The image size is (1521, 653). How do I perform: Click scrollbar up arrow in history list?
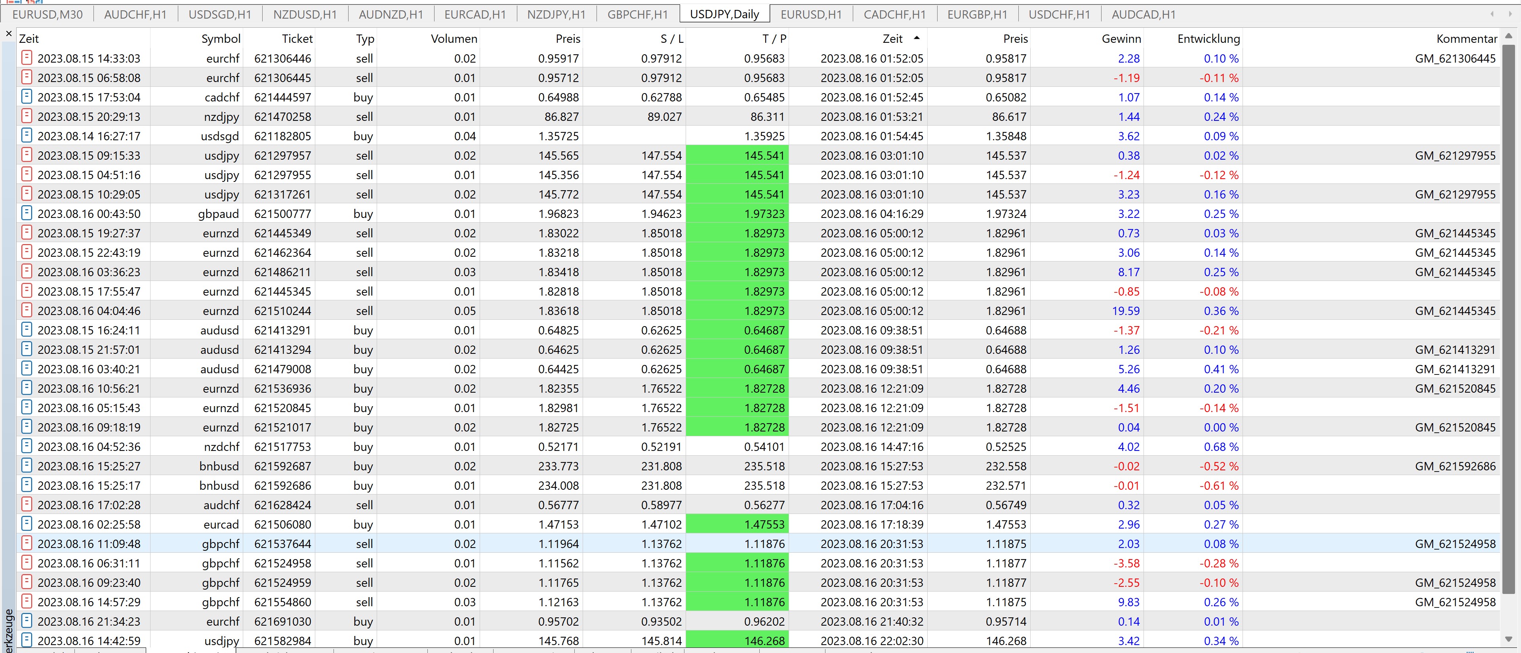[1508, 36]
